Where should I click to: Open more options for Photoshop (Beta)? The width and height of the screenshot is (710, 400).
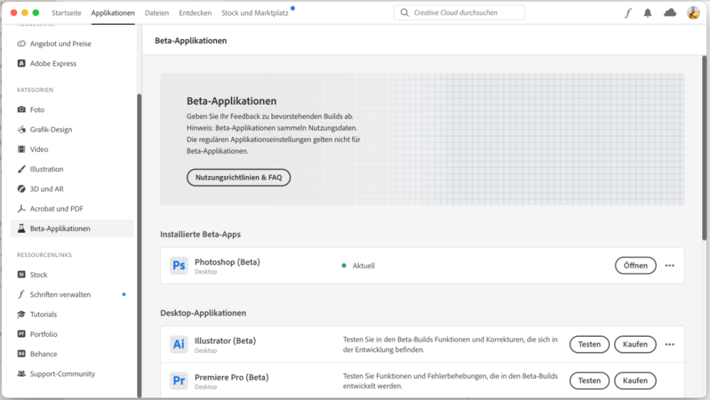[670, 266]
